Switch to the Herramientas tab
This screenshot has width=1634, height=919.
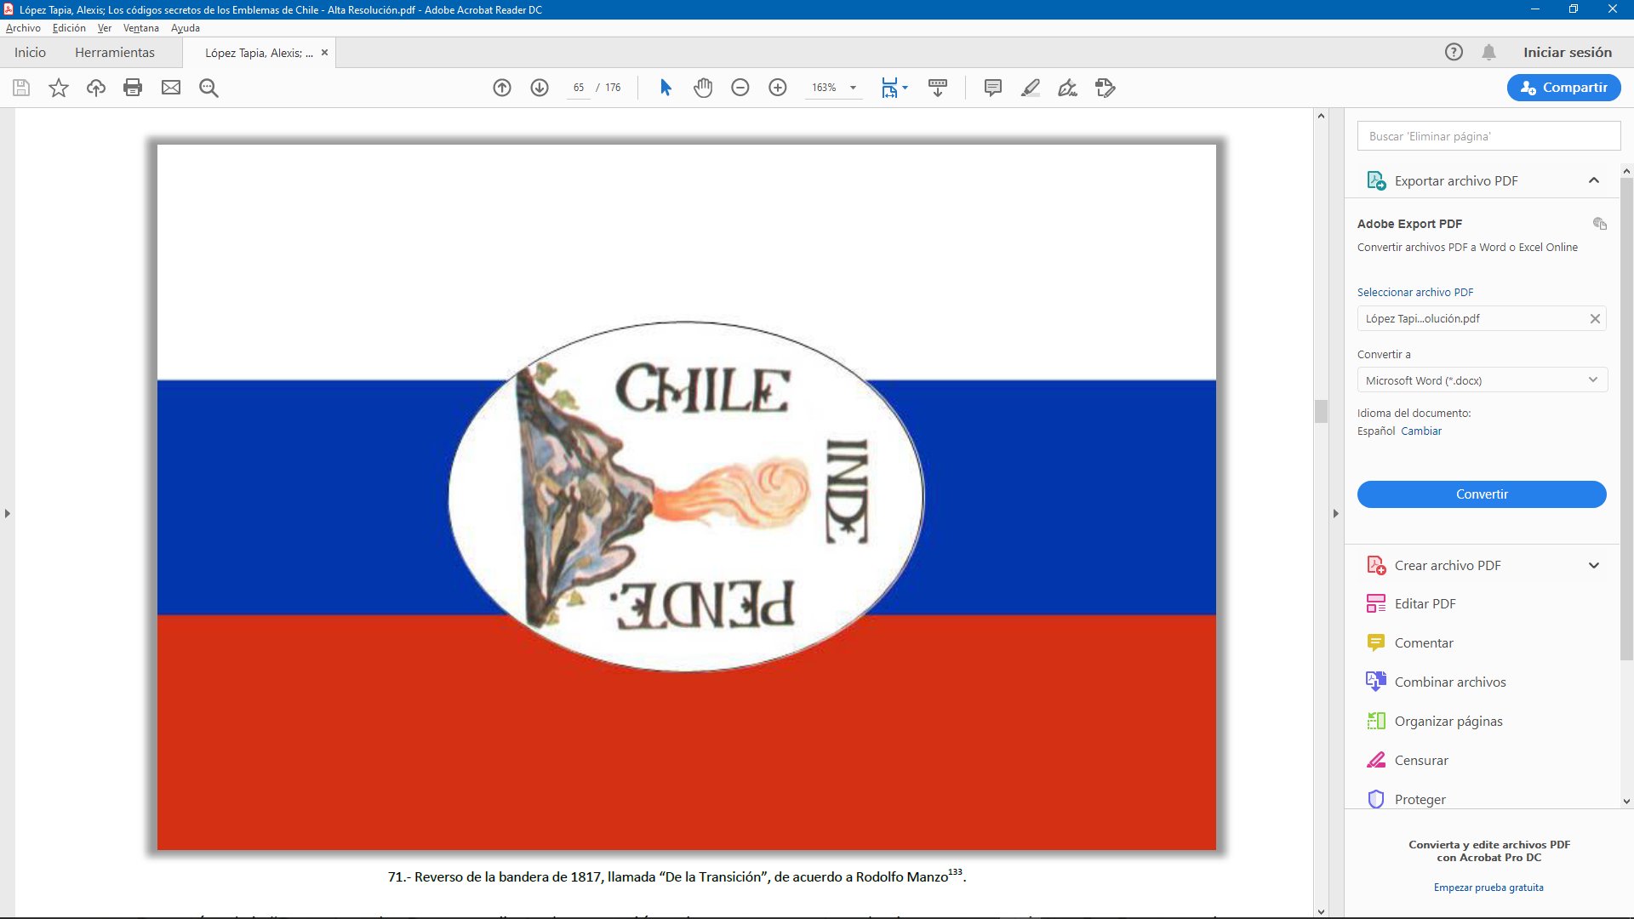[115, 53]
